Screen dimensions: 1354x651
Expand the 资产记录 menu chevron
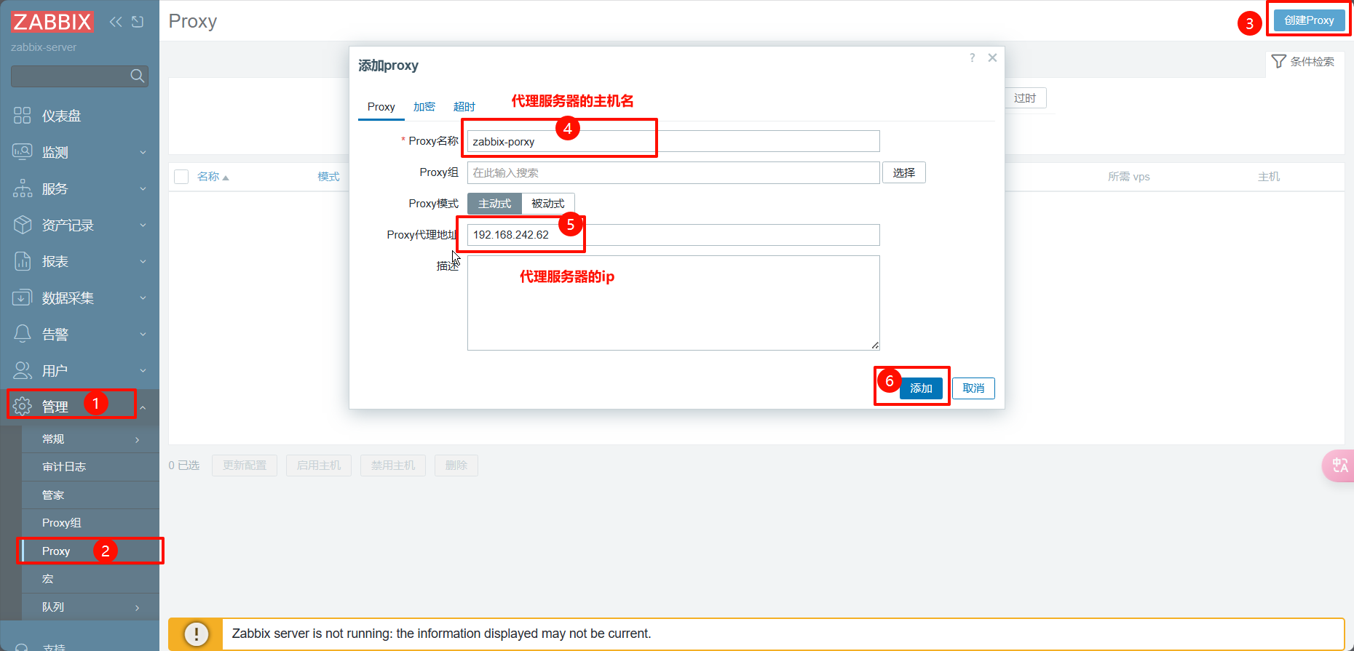pos(143,225)
